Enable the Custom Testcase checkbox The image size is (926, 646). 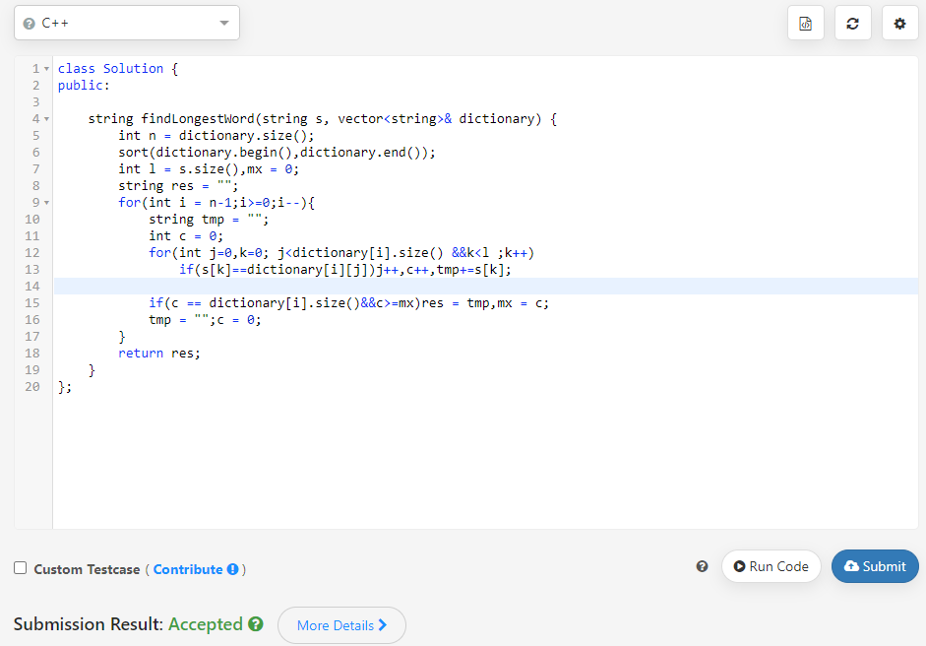pos(20,568)
